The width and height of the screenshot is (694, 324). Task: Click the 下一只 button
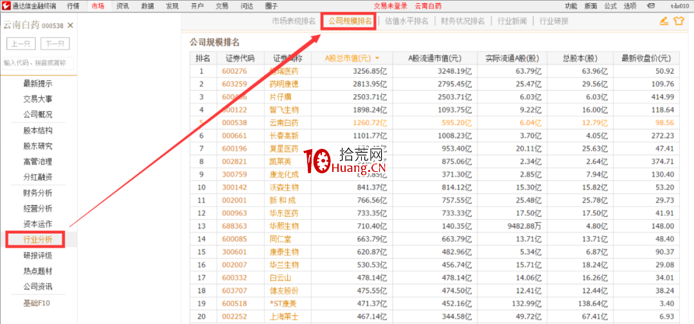coord(55,44)
